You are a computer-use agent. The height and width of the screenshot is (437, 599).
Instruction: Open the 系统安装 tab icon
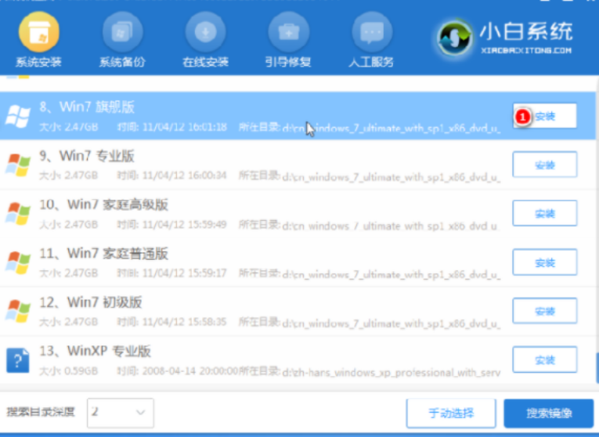pyautogui.click(x=38, y=31)
